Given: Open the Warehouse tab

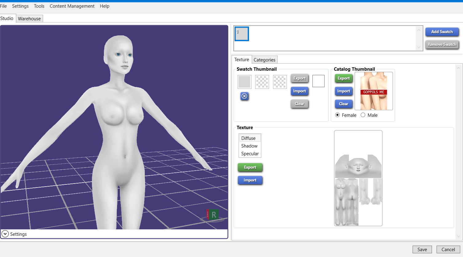Looking at the screenshot, I should pyautogui.click(x=29, y=18).
